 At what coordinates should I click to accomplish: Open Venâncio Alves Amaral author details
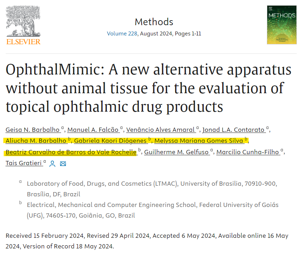point(160,129)
